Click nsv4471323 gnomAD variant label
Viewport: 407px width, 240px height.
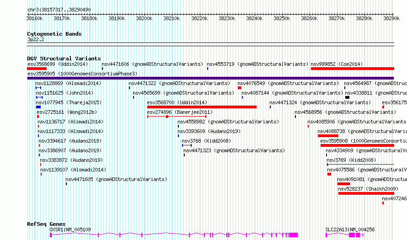[234, 150]
